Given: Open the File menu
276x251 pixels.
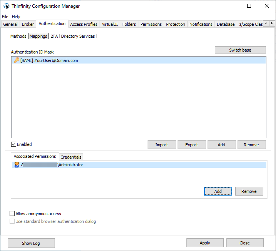Looking at the screenshot, I should point(5,17).
